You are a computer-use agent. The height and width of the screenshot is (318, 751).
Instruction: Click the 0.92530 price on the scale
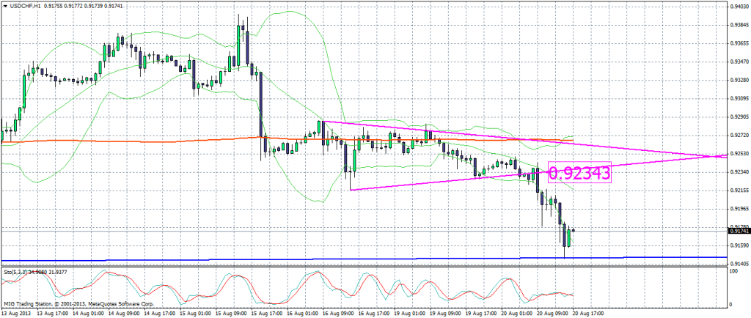tap(739, 154)
